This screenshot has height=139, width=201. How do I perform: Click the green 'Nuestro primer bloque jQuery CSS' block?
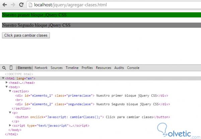point(102,15)
